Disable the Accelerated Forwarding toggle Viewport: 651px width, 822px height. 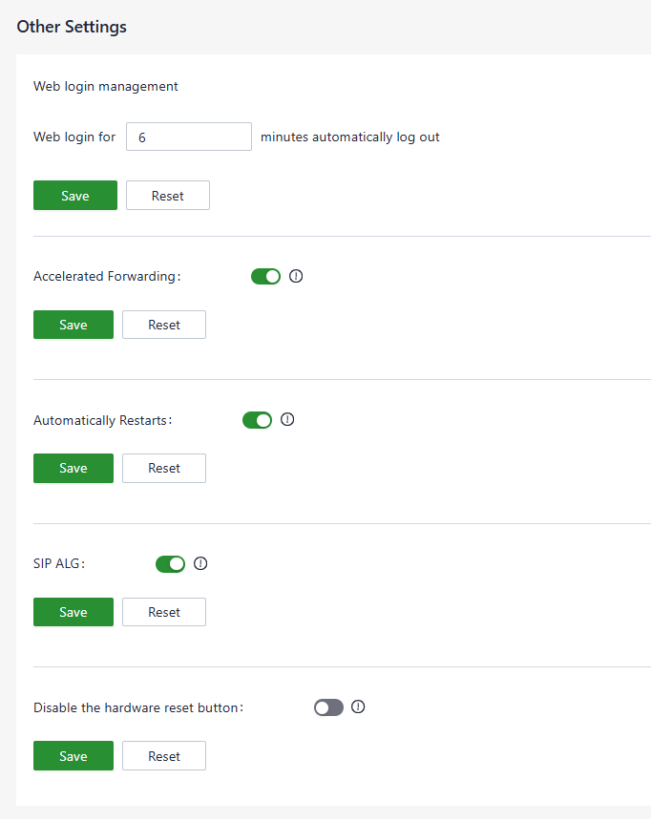(x=265, y=277)
